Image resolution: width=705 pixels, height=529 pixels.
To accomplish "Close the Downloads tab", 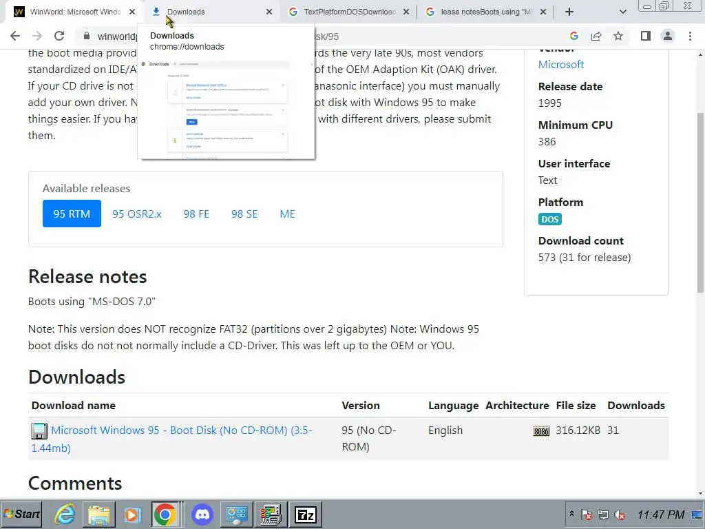I will [x=269, y=12].
